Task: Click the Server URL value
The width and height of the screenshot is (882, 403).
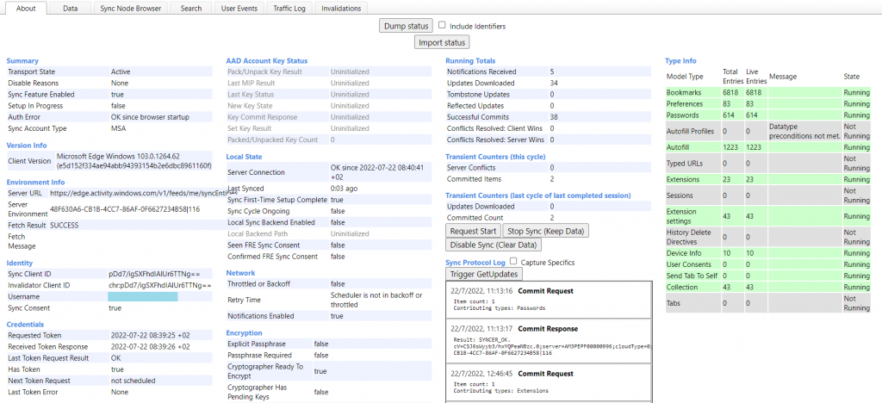Action: point(144,194)
